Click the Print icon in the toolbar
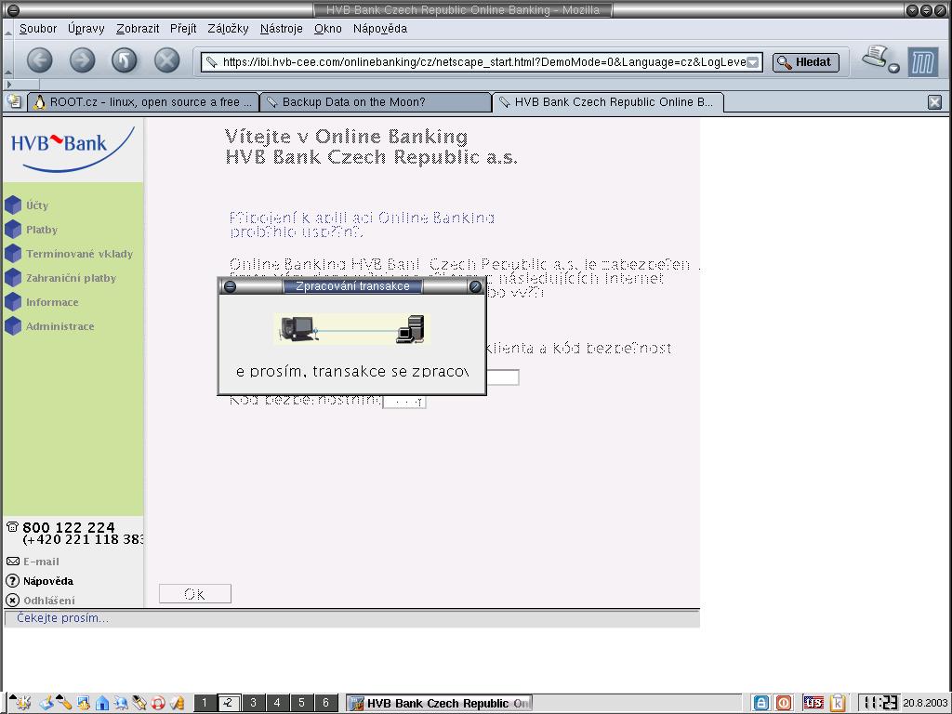This screenshot has height=714, width=952. click(x=875, y=57)
